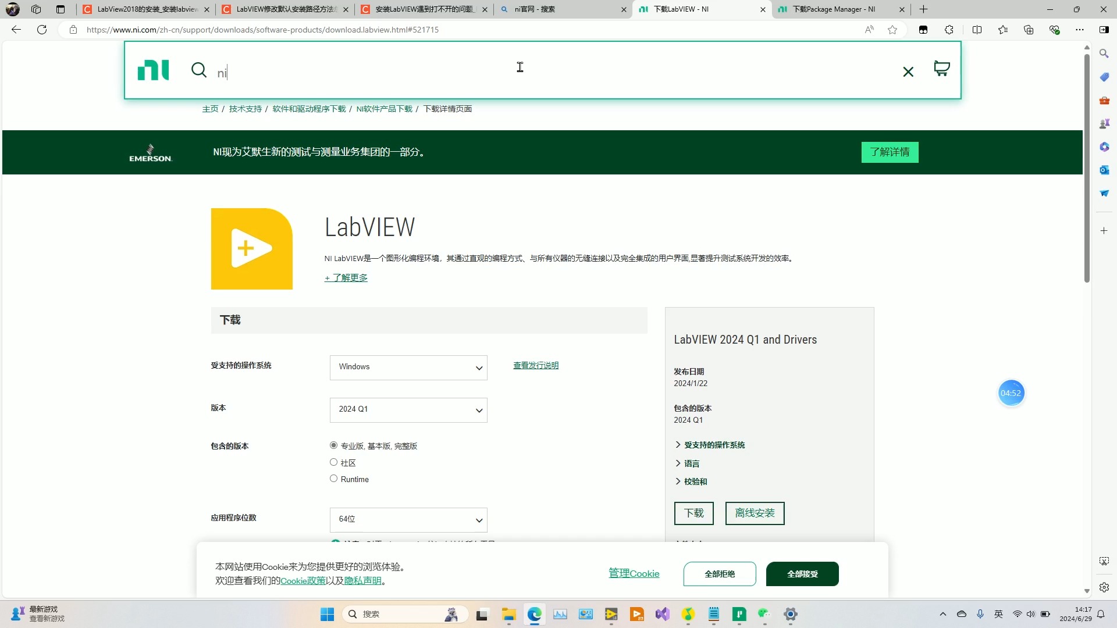
Task: Click the browser address bar URL
Action: [263, 30]
